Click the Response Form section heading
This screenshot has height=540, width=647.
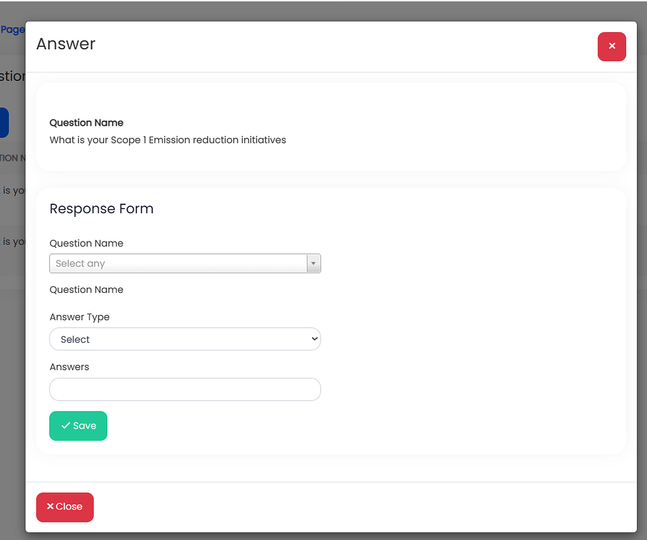coord(101,208)
